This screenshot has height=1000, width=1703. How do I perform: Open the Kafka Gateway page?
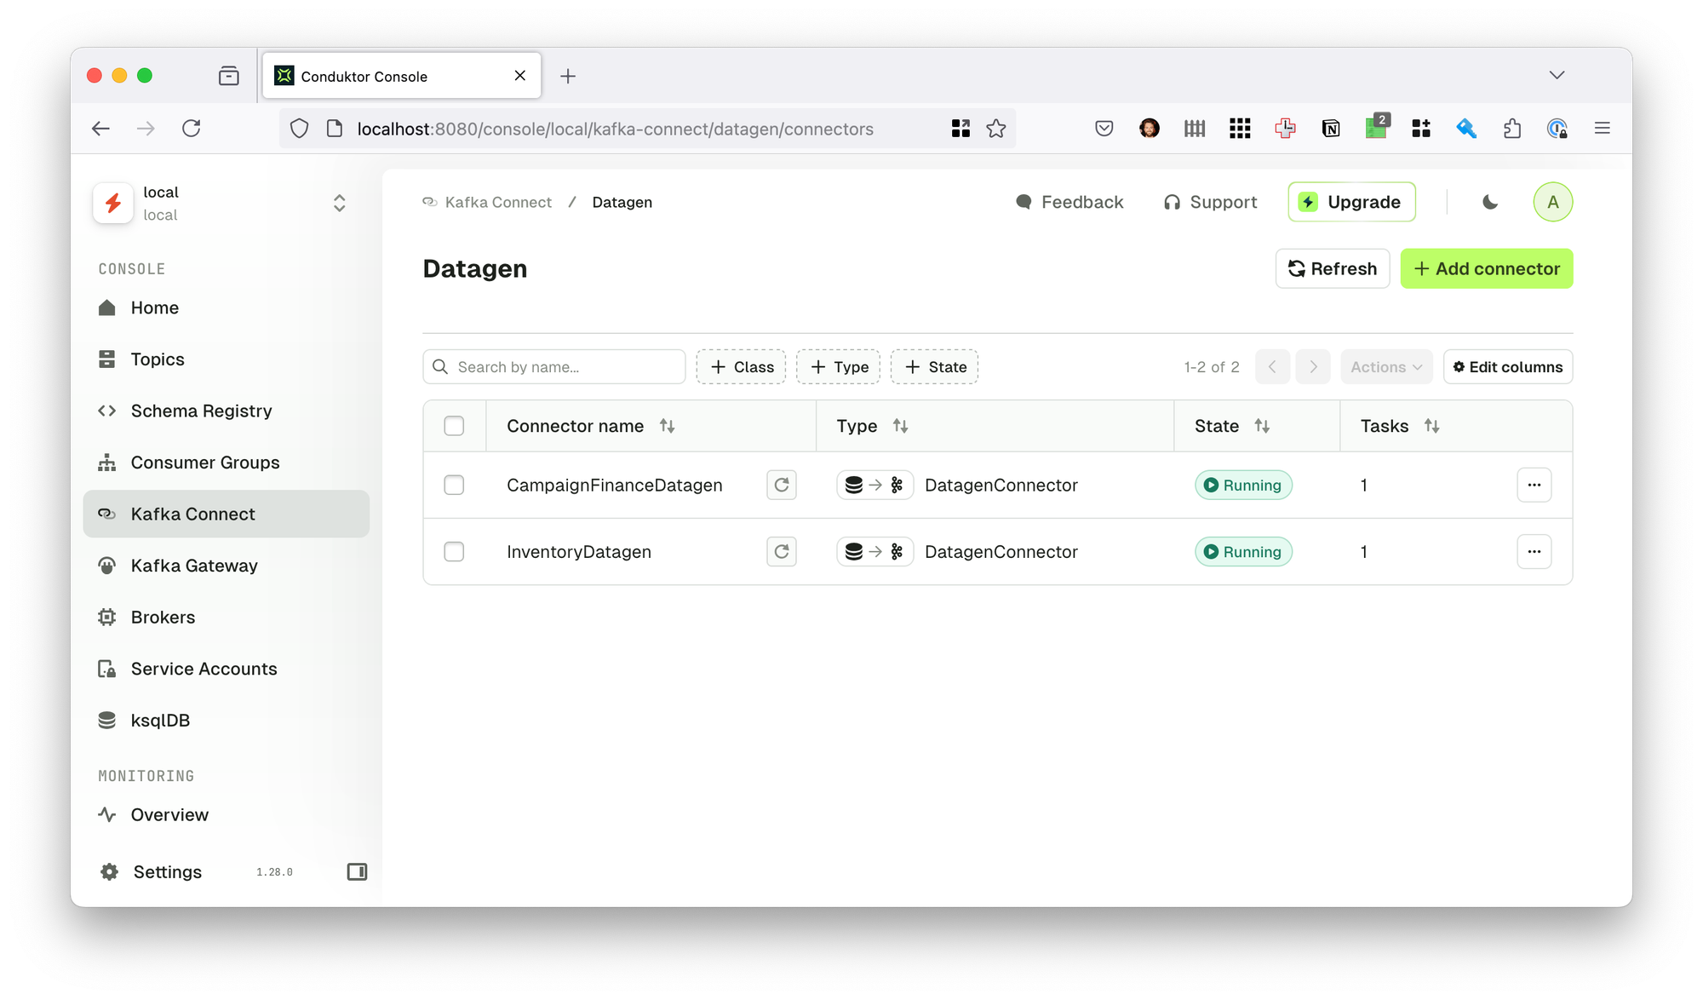(x=194, y=566)
